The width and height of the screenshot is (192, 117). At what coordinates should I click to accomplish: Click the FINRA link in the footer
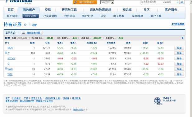[76, 110]
